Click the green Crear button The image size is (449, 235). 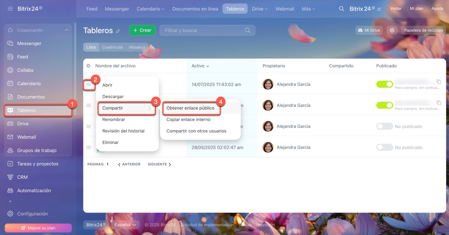click(142, 30)
